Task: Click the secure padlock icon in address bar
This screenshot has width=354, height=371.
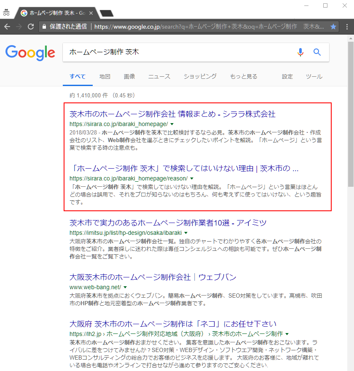Action: (43, 27)
